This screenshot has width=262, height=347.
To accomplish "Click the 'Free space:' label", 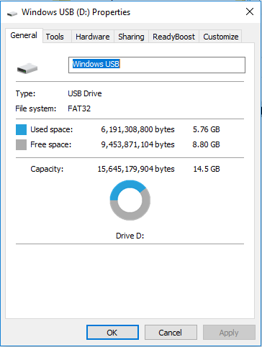I will [x=50, y=144].
